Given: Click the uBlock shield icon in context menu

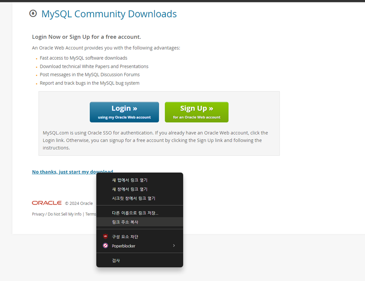Looking at the screenshot, I should coord(106,236).
